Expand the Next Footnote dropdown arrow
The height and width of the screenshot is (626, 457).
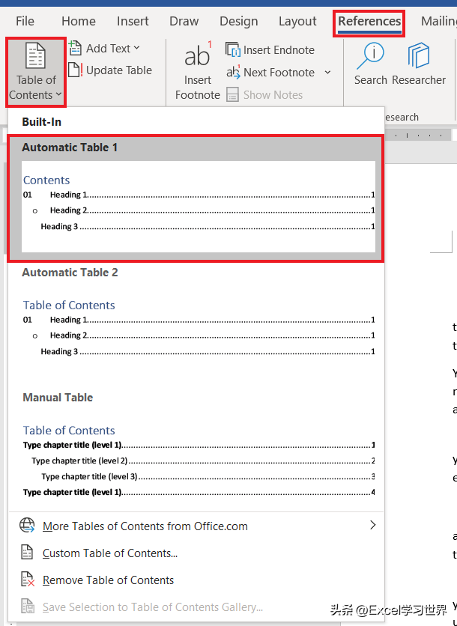(327, 73)
